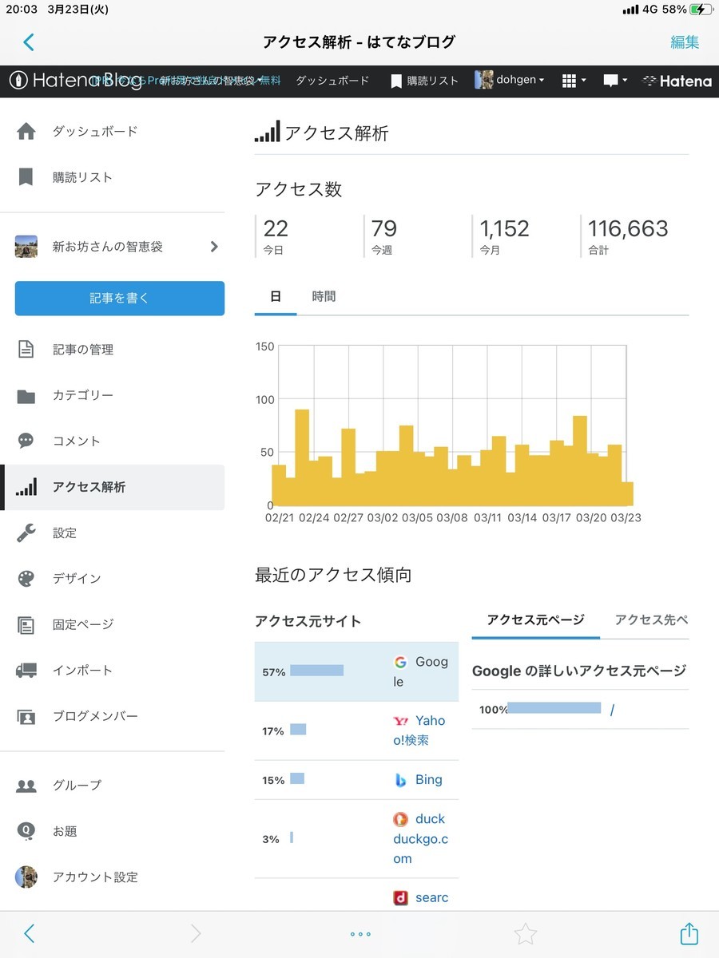
Task: Switch to the 時間 tab
Action: tap(324, 296)
